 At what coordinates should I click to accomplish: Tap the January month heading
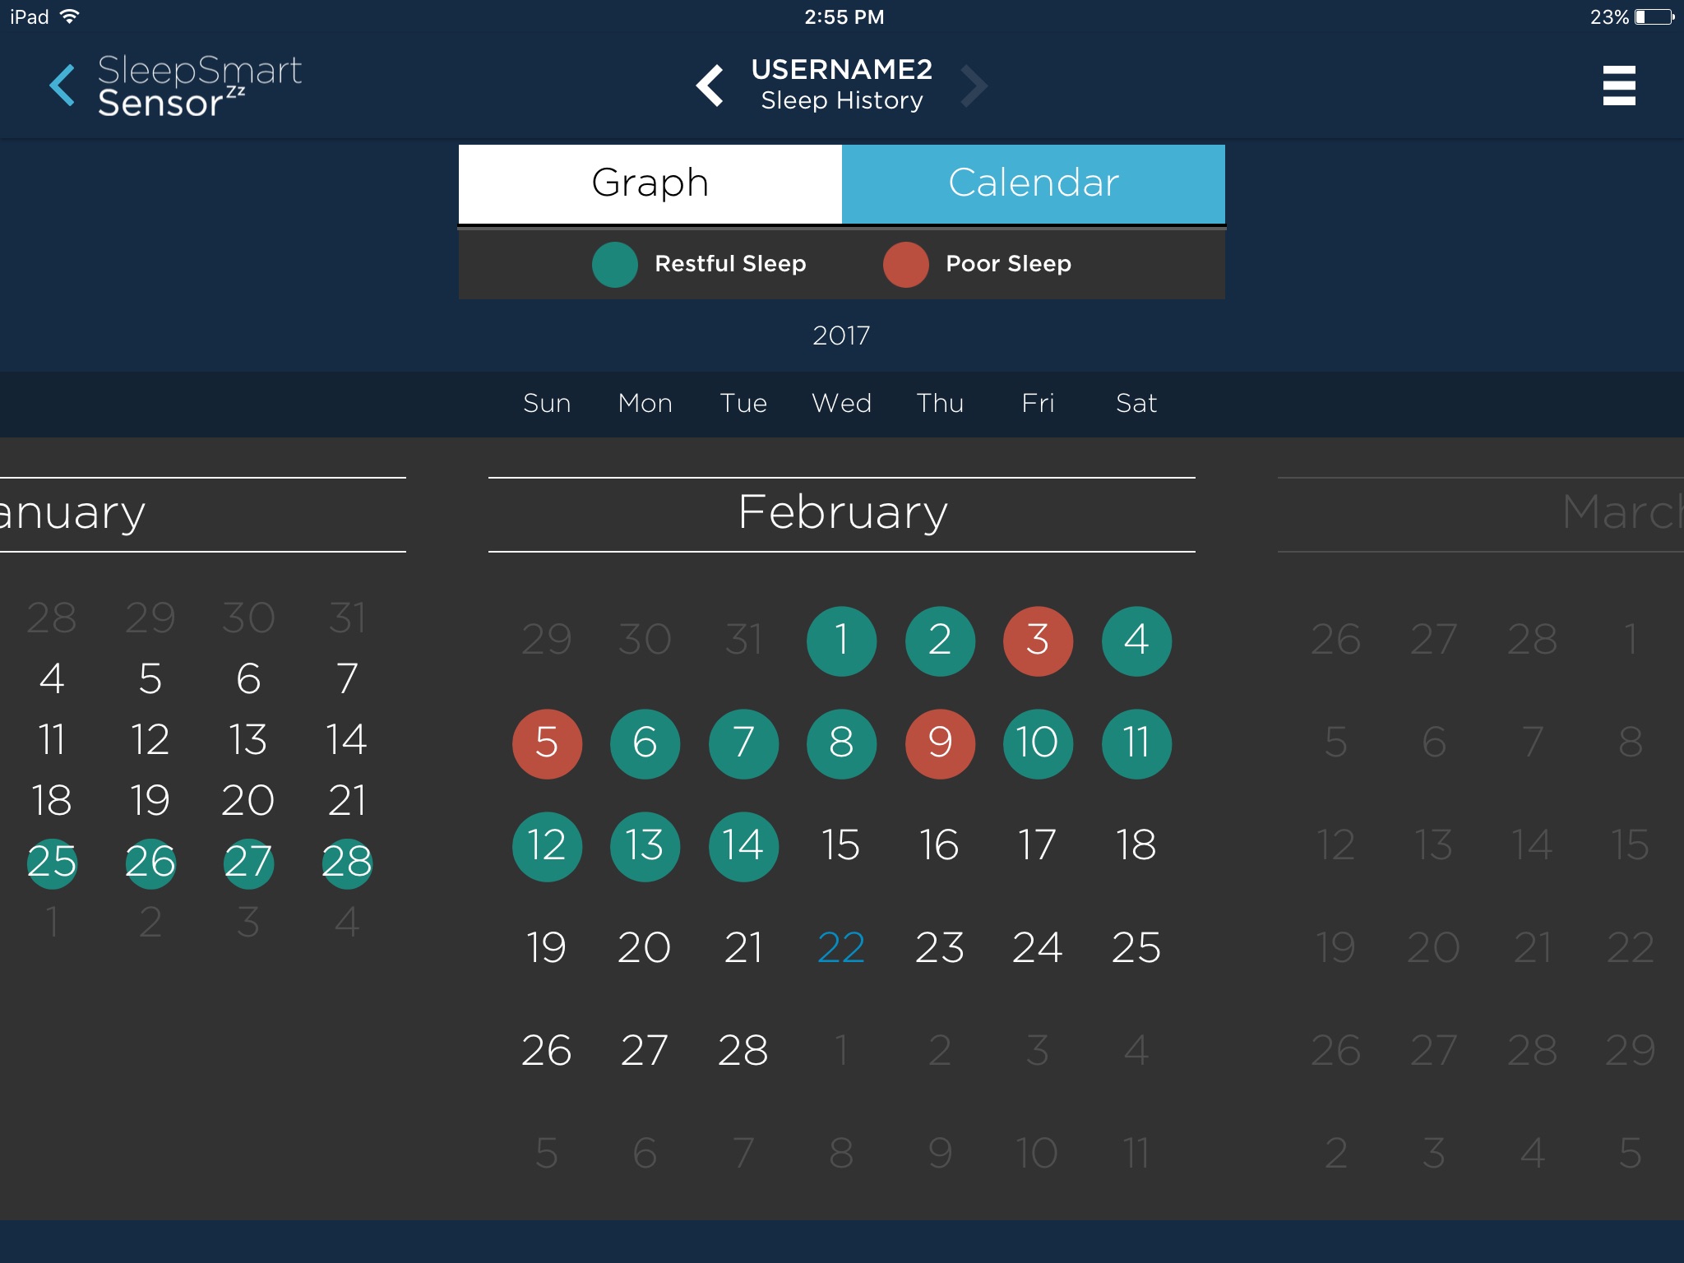click(74, 513)
